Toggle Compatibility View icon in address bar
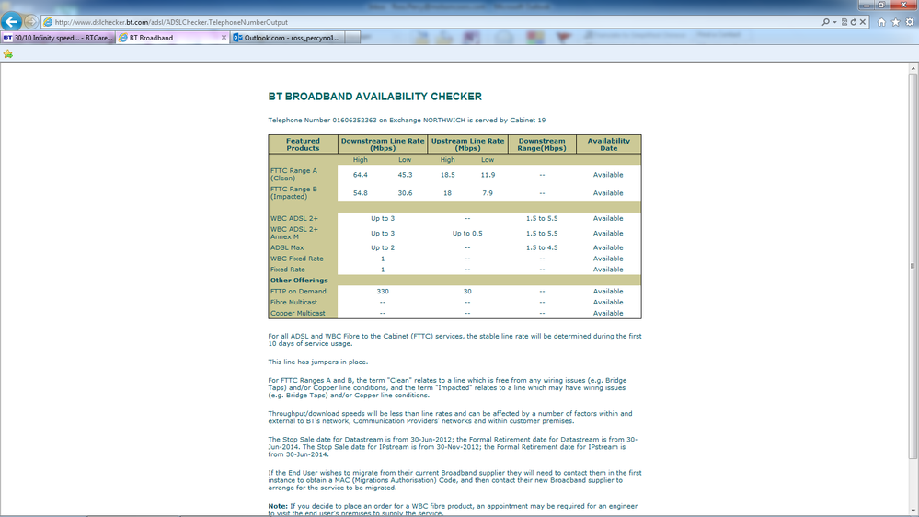This screenshot has height=517, width=919. point(844,22)
